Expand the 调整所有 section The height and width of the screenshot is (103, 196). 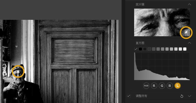189,96
